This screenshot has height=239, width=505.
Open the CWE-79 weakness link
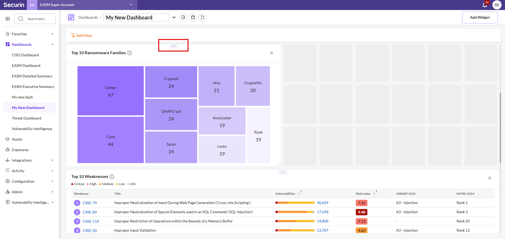coord(90,203)
